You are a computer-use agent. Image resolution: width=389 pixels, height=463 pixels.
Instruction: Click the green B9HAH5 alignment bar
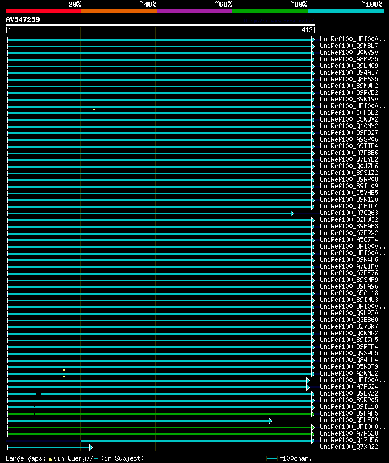(161, 414)
